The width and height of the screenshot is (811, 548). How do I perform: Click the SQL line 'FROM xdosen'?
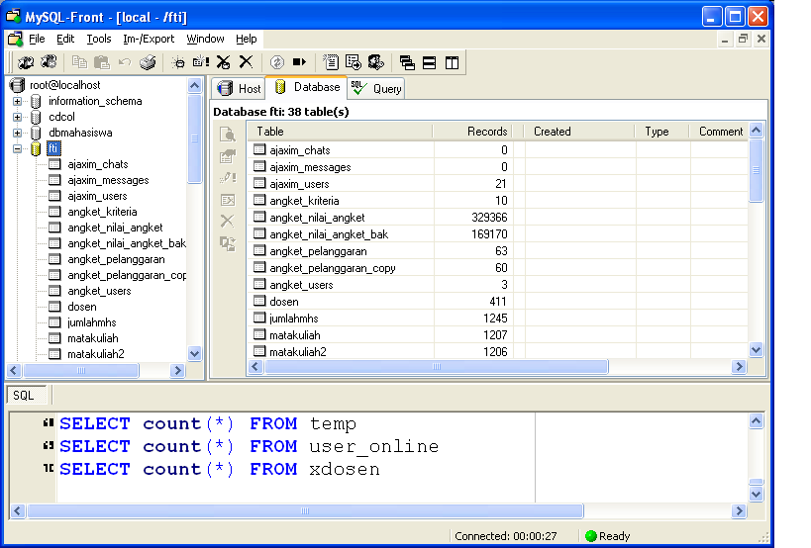point(315,469)
